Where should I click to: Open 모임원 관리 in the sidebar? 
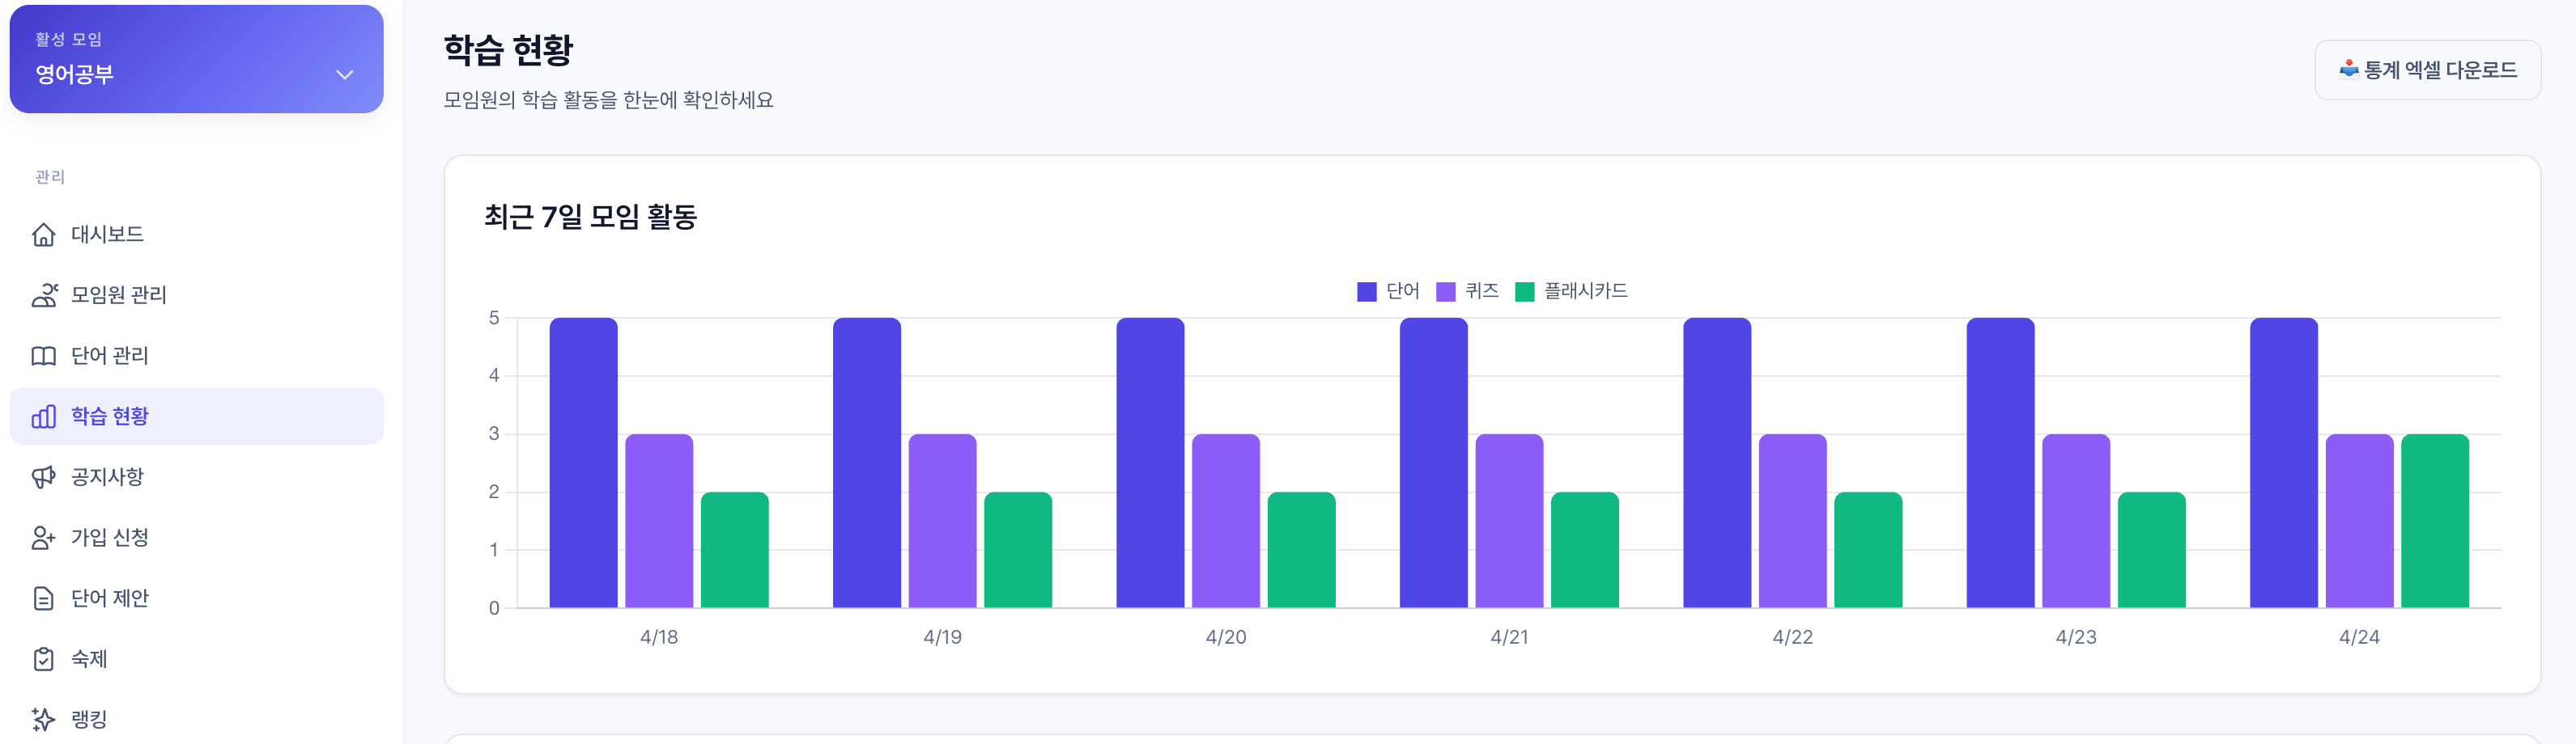pos(197,296)
